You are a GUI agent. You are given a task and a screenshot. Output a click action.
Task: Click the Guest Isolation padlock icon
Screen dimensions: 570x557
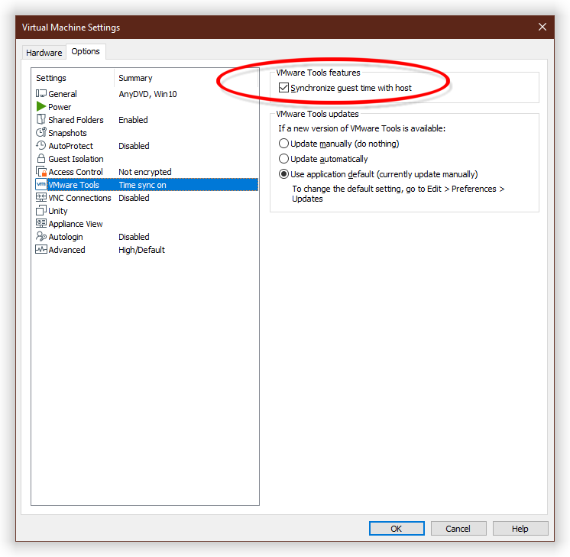pos(41,158)
